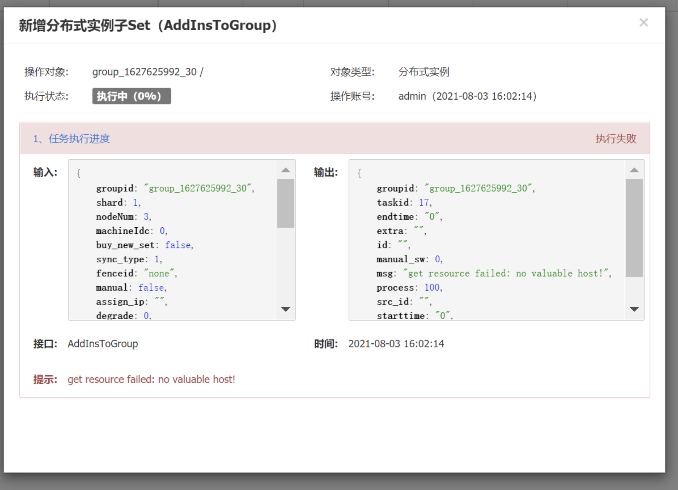
Task: Toggle the manual_sw output value
Action: [438, 259]
